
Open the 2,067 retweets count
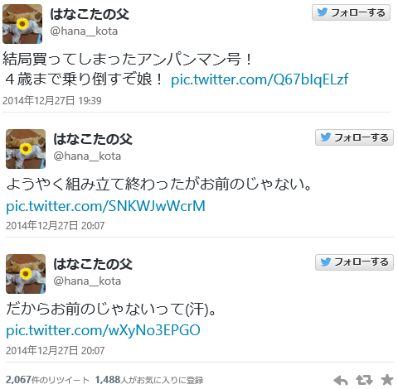tap(47, 380)
